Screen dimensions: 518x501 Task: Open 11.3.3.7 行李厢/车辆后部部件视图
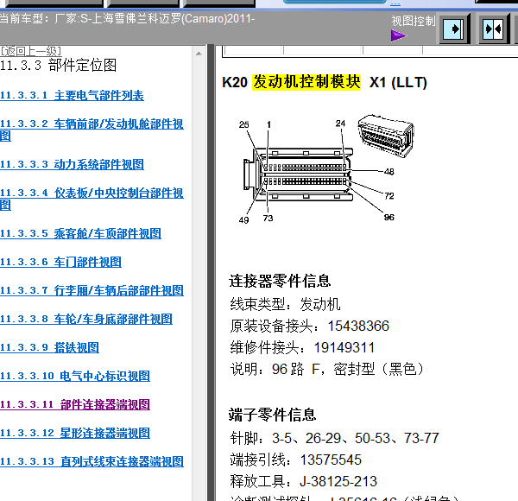point(92,290)
